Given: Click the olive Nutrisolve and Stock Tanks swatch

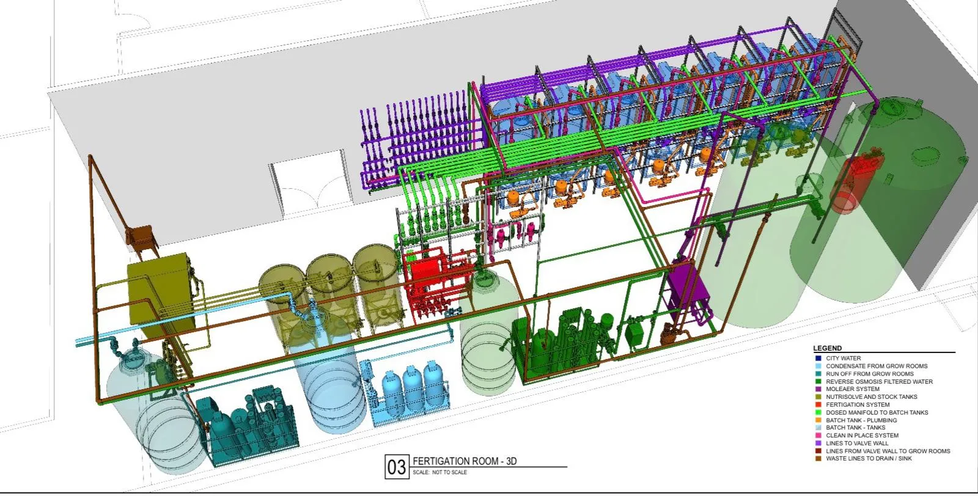Looking at the screenshot, I should click(818, 396).
